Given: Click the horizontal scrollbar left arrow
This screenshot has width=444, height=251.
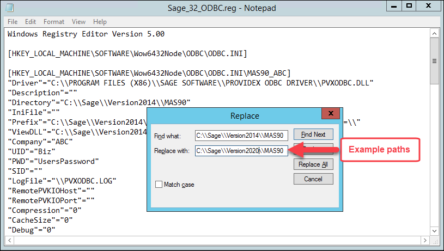Looking at the screenshot, I should pyautogui.click(x=9, y=240).
